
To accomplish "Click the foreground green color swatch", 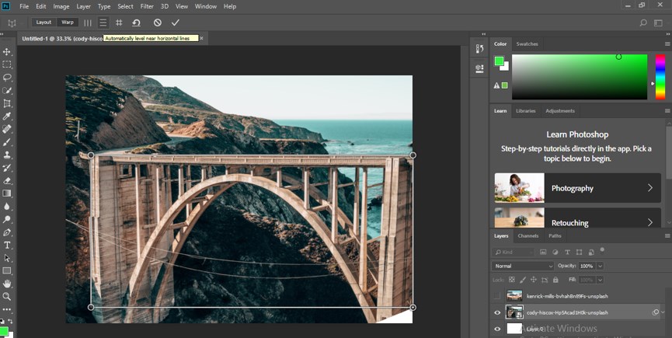I will [499, 61].
